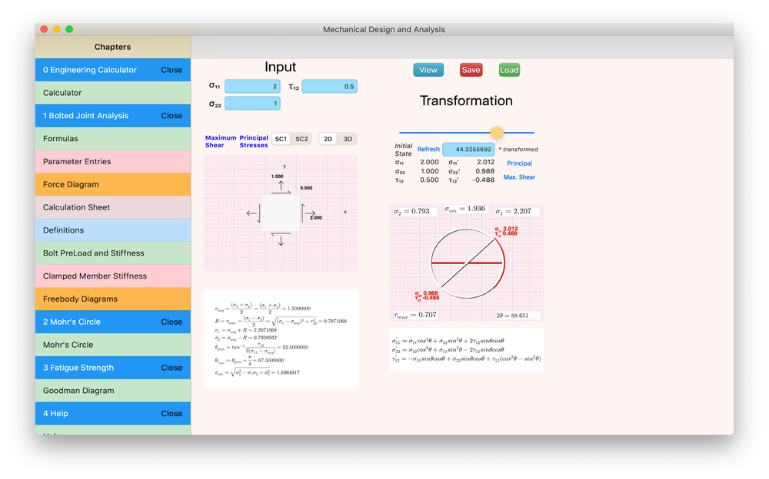Collapse the Bolted Joint Analysis chapter
The image size is (769, 479).
[171, 116]
